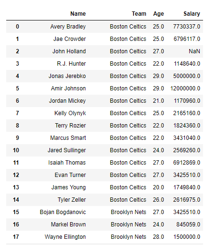
Task: Select Marcus Smart's age value 22.0
Action: 158,138
